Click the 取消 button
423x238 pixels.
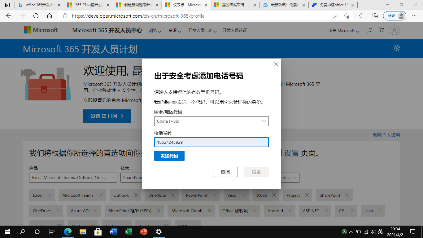pyautogui.click(x=225, y=172)
